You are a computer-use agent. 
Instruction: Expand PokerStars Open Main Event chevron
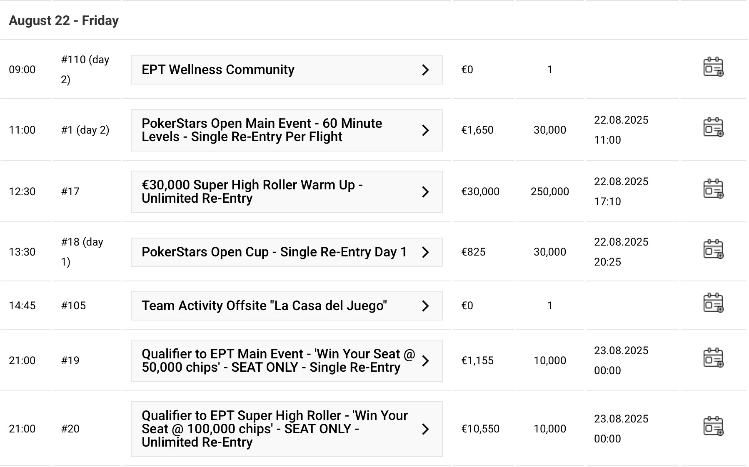pos(425,130)
